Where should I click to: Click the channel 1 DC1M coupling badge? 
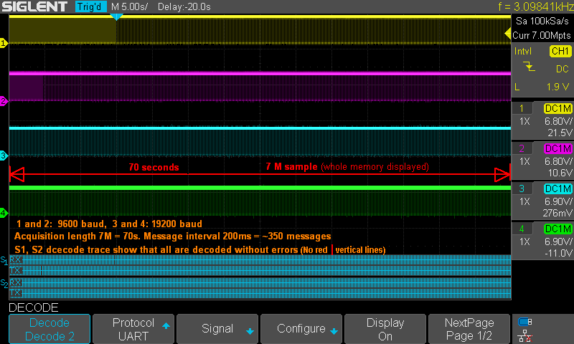(558, 108)
